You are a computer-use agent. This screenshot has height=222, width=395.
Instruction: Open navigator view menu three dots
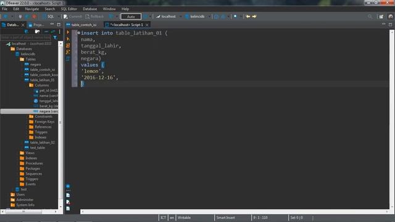[x=60, y=31]
